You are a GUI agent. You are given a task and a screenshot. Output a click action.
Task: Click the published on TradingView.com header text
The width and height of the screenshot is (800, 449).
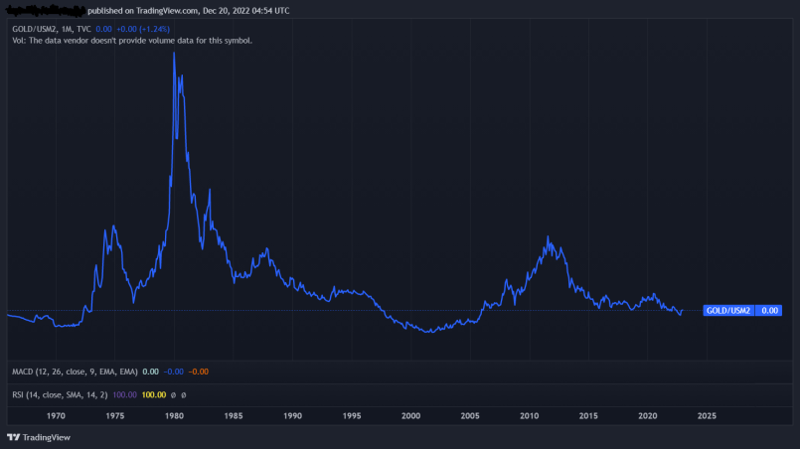point(188,11)
